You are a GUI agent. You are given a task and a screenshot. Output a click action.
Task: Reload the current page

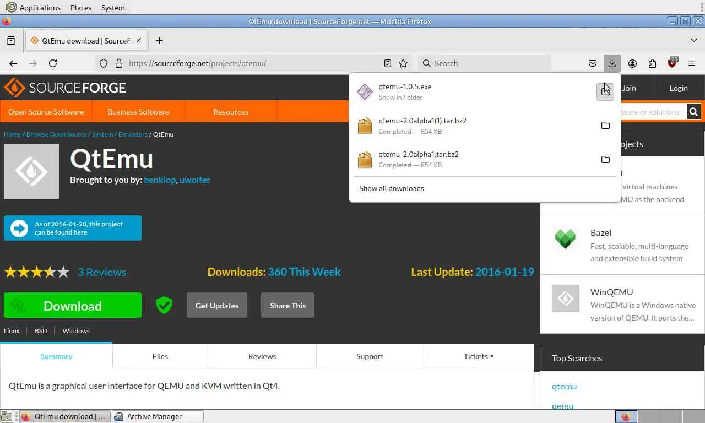[x=53, y=63]
